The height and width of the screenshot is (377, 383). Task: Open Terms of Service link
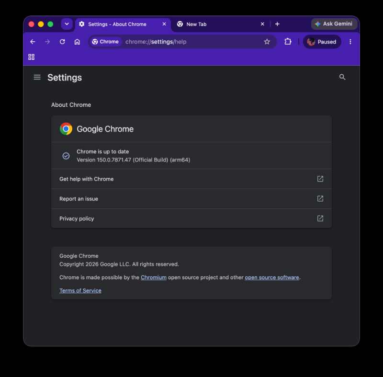pos(80,290)
